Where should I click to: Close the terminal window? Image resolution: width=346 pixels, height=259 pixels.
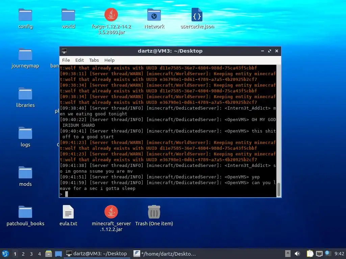pyautogui.click(x=276, y=51)
